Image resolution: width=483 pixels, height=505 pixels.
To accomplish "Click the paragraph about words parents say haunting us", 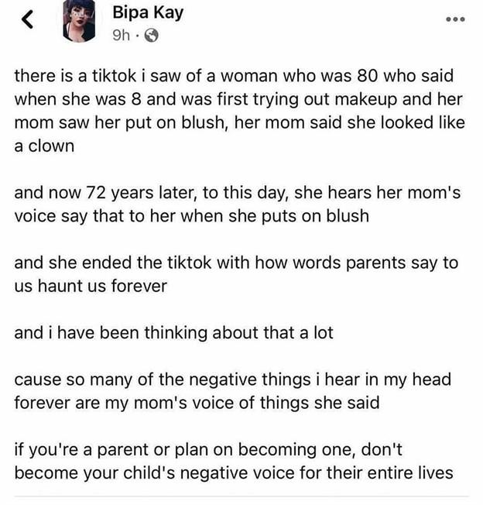I will pyautogui.click(x=236, y=274).
